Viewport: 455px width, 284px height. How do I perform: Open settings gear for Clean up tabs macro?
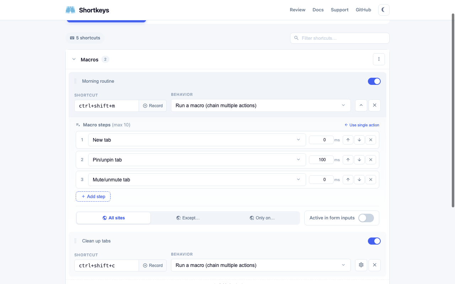point(361,265)
